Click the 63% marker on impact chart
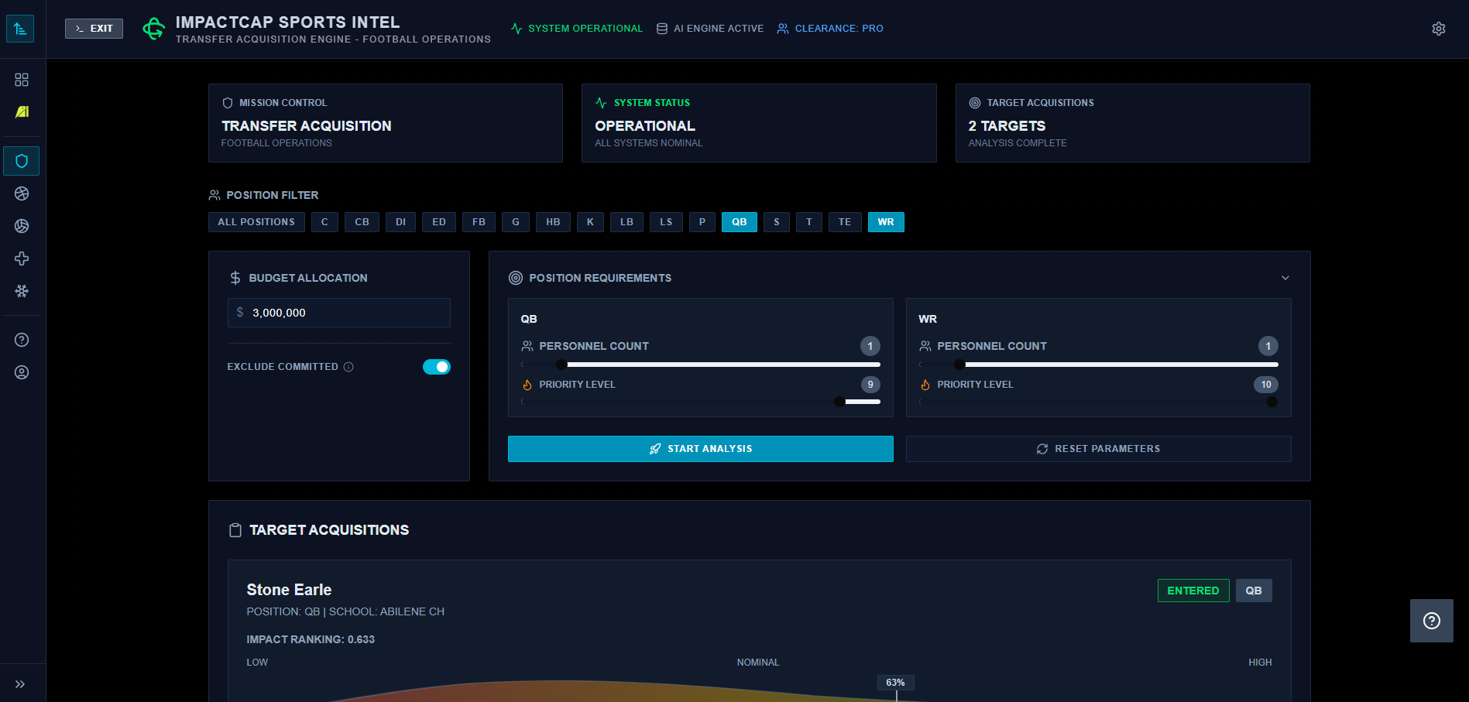The image size is (1469, 702). pyautogui.click(x=895, y=683)
